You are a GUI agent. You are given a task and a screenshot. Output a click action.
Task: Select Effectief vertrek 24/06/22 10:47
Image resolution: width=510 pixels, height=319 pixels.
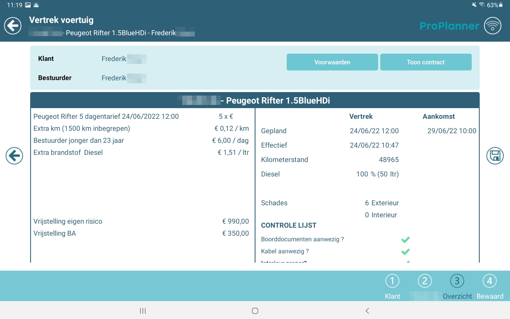pos(374,145)
